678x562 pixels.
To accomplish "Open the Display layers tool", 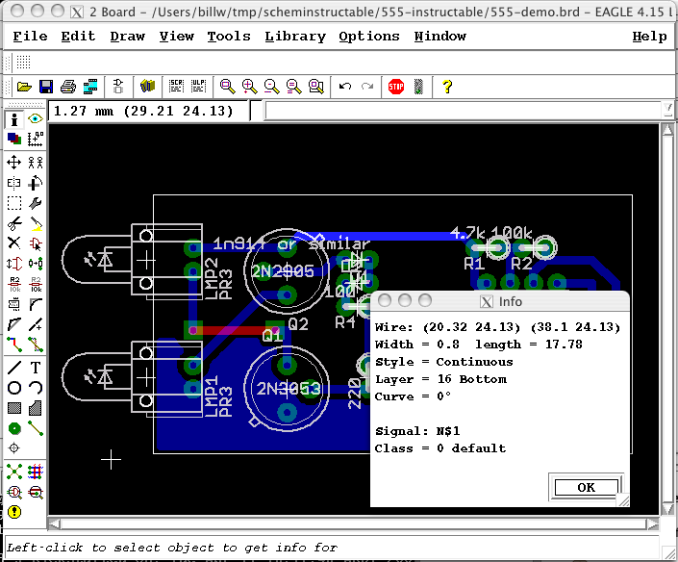I will click(x=14, y=139).
